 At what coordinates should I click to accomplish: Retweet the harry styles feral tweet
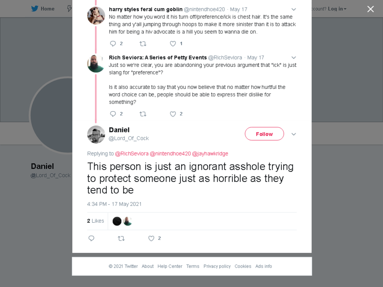[143, 44]
